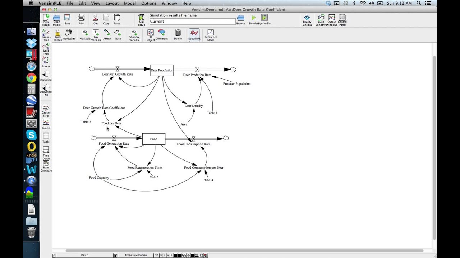
Task: Start SyntheSim mode
Action: coord(264,19)
